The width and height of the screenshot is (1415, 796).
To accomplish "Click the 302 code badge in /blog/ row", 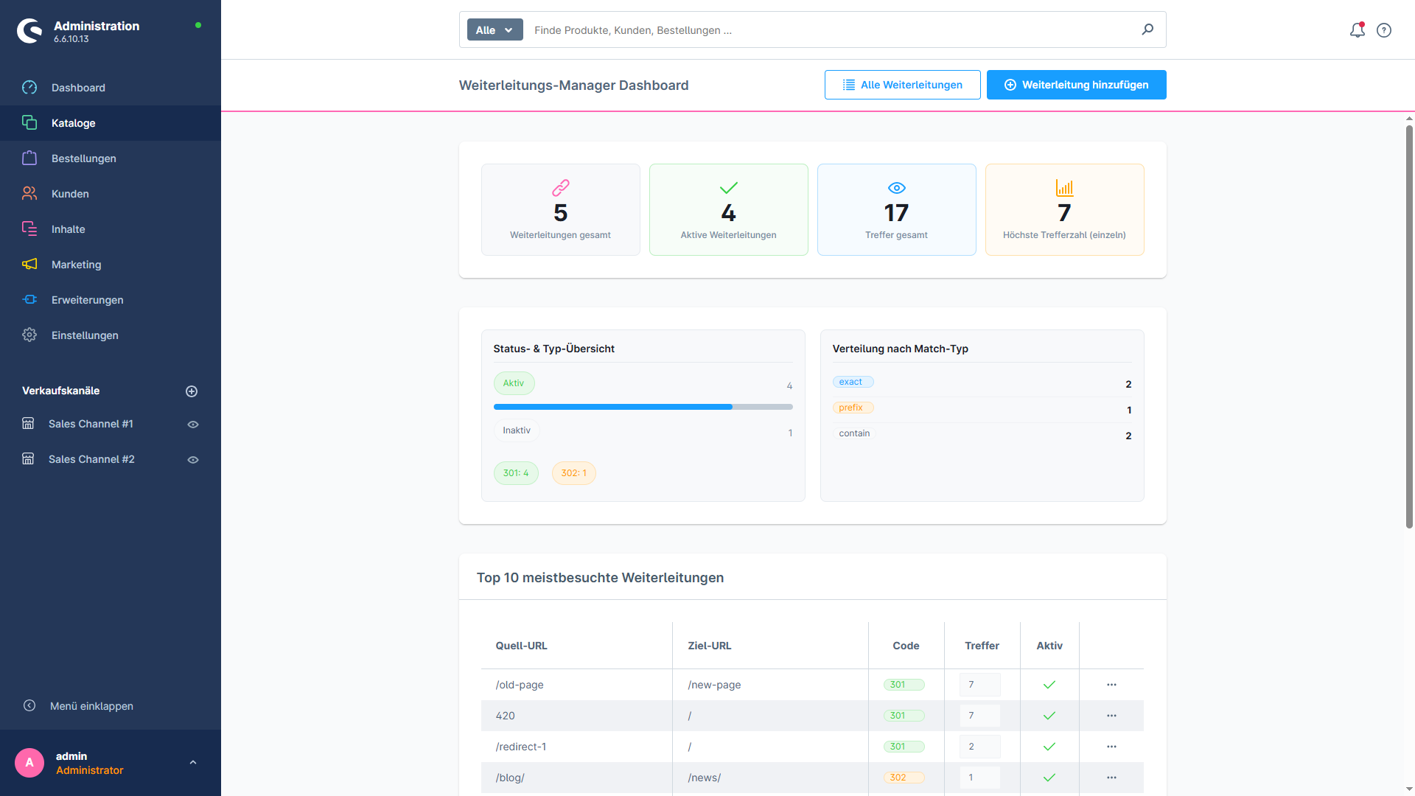I will point(904,778).
